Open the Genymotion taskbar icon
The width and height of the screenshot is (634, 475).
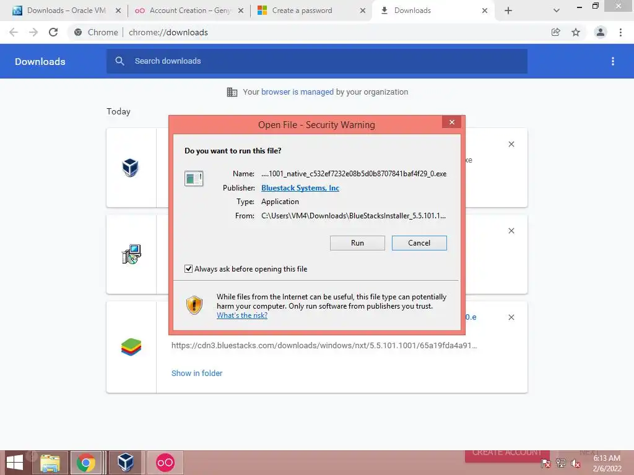(165, 463)
